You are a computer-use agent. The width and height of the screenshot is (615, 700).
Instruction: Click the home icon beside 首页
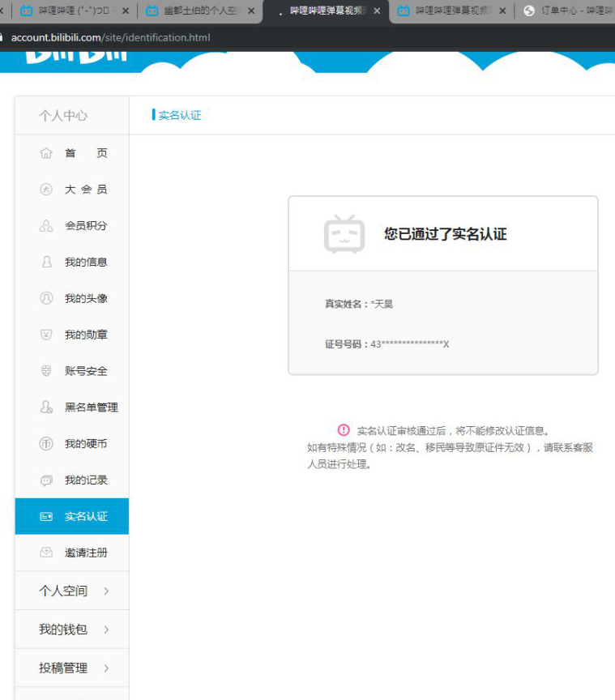46,153
